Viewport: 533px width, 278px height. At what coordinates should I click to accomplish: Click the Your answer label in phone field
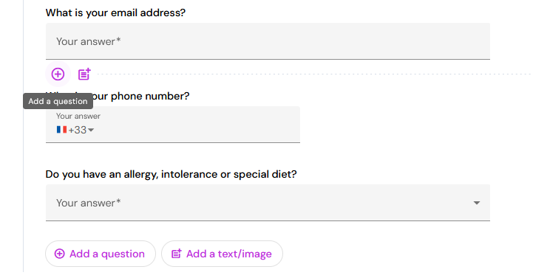click(78, 116)
